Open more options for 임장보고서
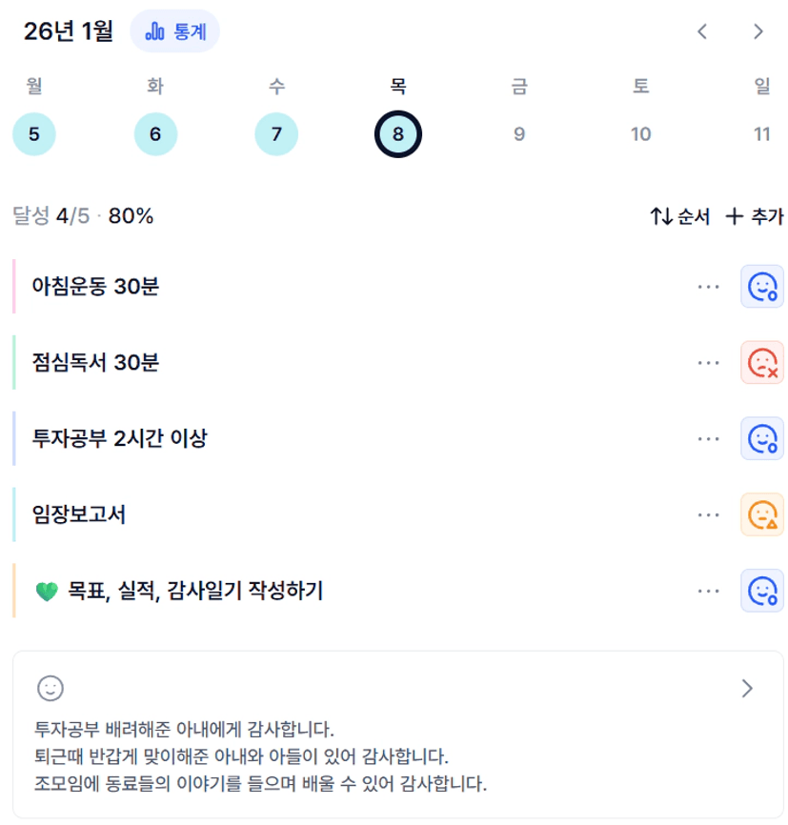The width and height of the screenshot is (788, 825). tap(708, 514)
